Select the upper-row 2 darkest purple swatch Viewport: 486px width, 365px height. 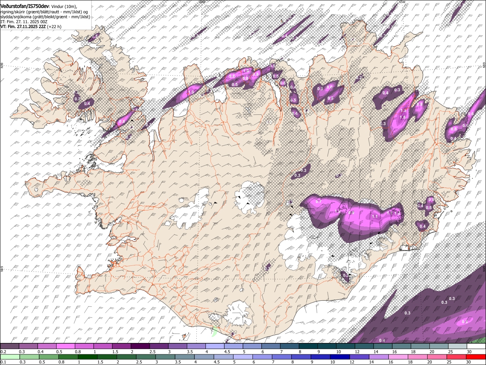[x=140, y=346]
